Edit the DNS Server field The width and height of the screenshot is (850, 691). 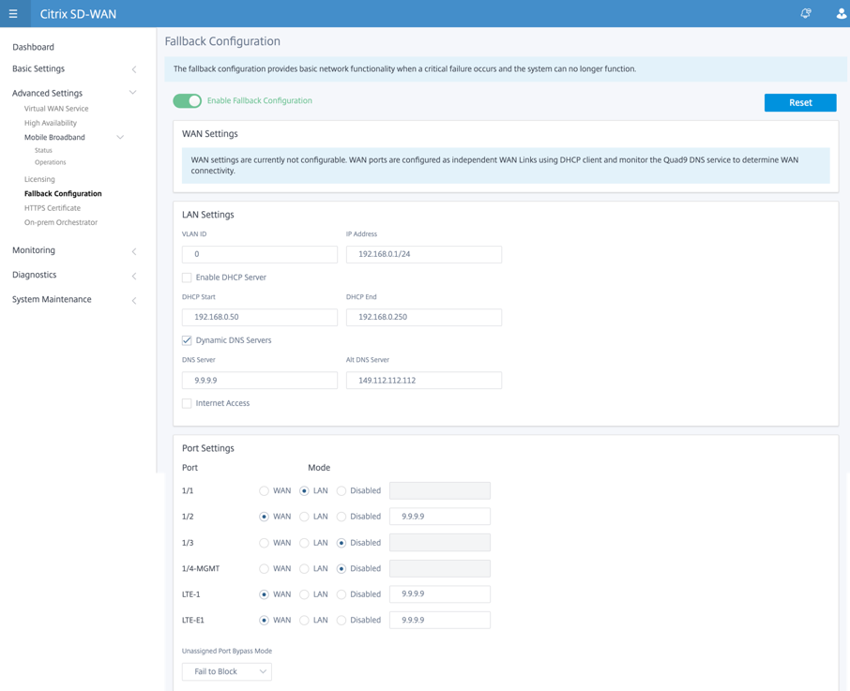[260, 380]
